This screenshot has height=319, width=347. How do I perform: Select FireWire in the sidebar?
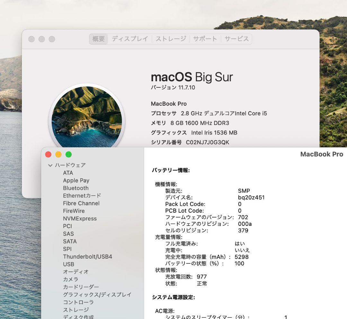click(x=74, y=211)
